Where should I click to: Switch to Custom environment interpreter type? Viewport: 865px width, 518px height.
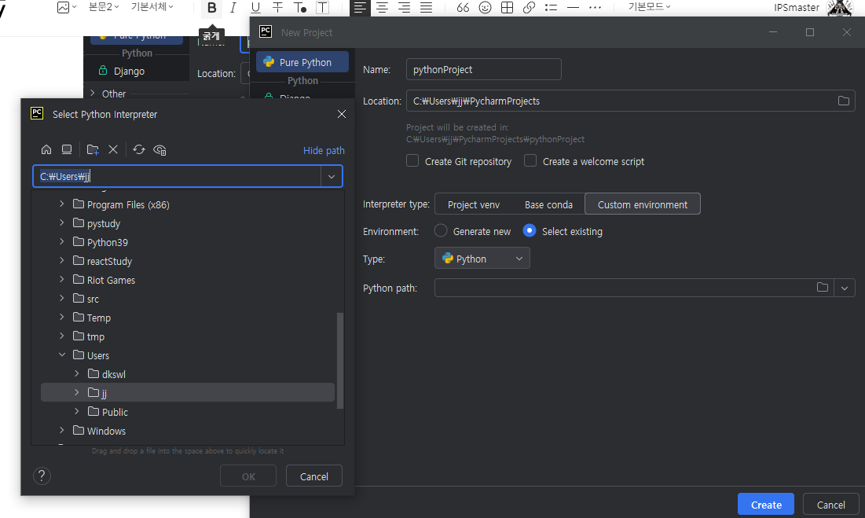coord(642,204)
